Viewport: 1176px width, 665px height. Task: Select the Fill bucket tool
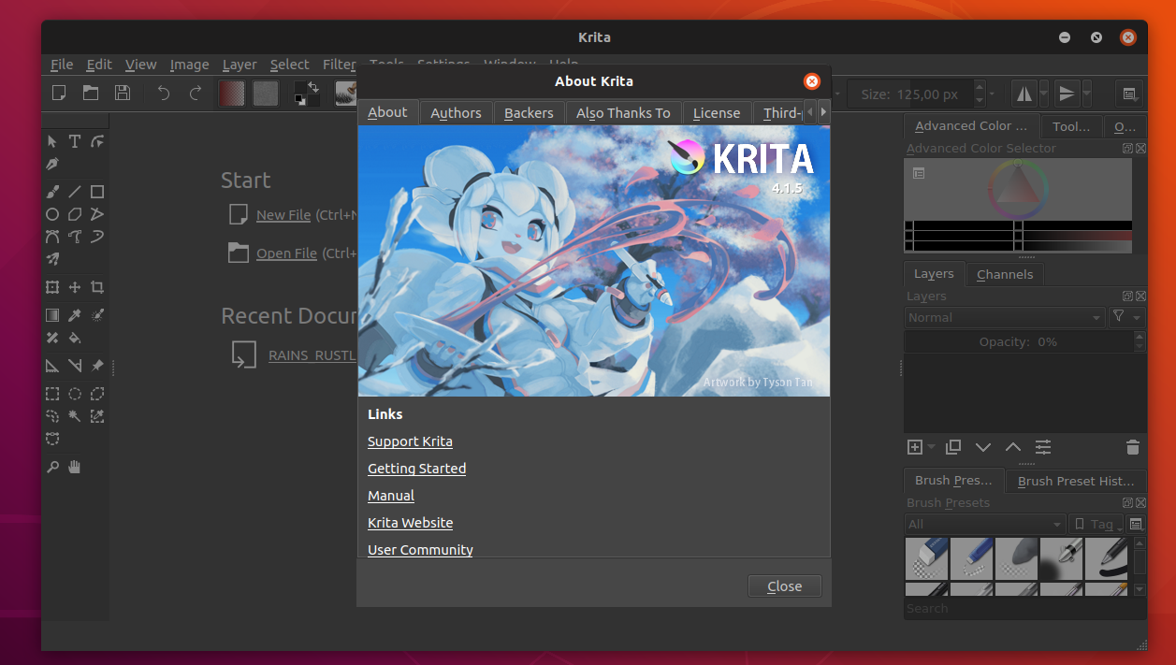tap(75, 338)
